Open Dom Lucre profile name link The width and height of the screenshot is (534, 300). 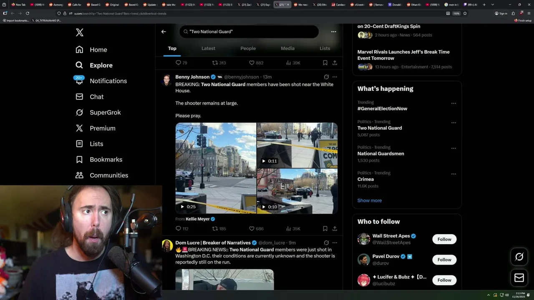(213, 243)
